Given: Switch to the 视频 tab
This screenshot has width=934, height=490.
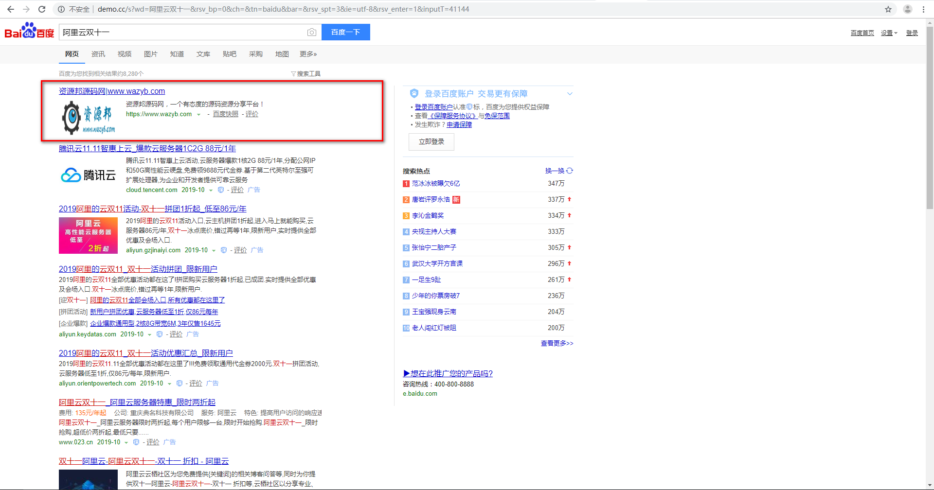Looking at the screenshot, I should click(x=125, y=54).
